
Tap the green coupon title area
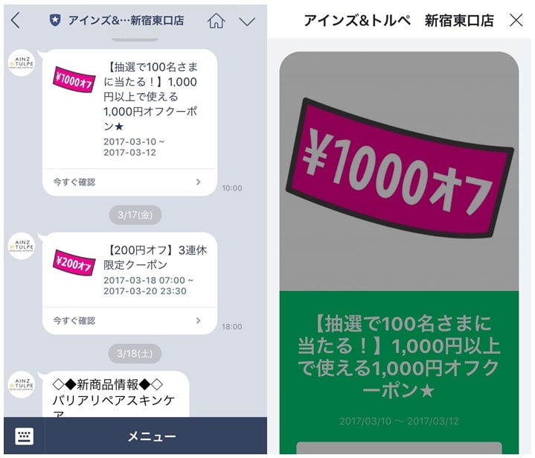click(399, 356)
